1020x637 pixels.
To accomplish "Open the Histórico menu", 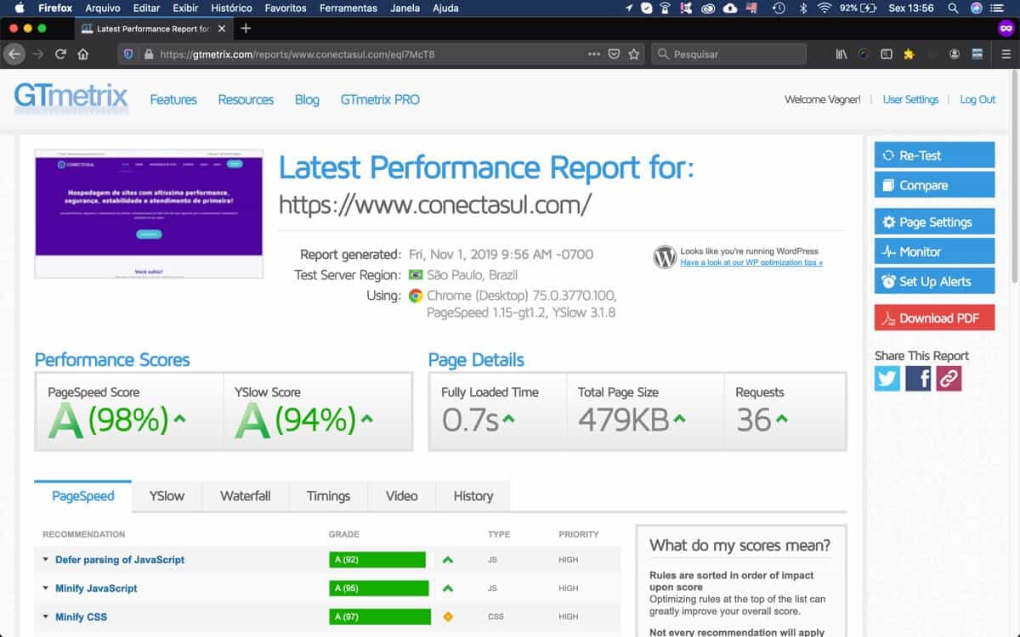I will point(231,8).
